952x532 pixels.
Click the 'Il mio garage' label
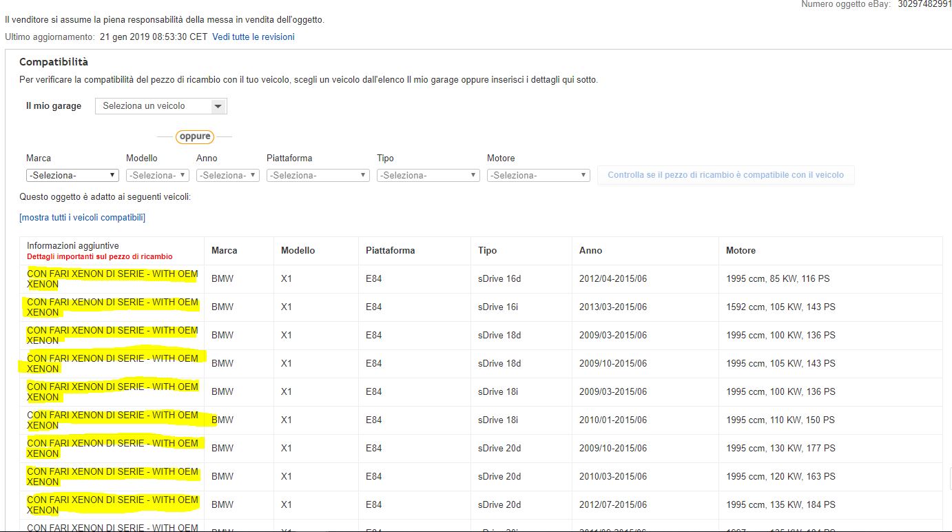(54, 106)
